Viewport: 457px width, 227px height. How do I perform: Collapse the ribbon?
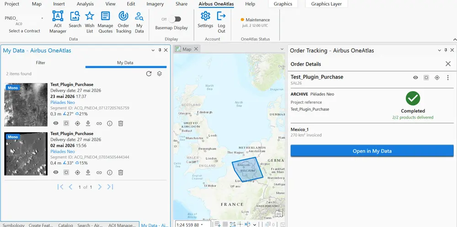(454, 39)
